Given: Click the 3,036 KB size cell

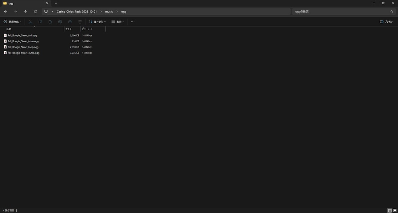Looking at the screenshot, I should point(75,53).
